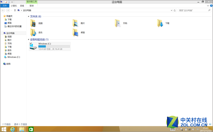213x132 pixels.
Task: Open the 文档 folder icon
Action: pos(117,23)
